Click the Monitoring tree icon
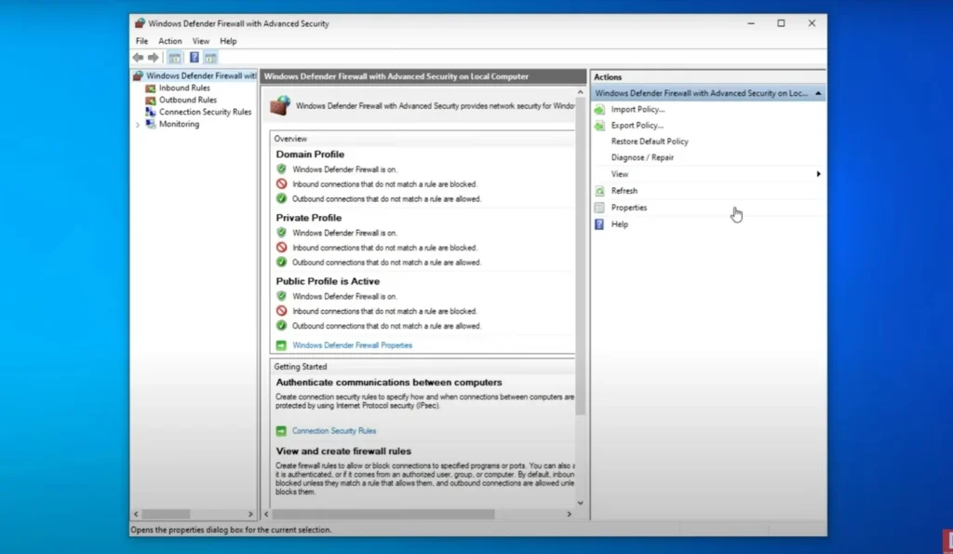This screenshot has width=953, height=554. click(x=150, y=124)
